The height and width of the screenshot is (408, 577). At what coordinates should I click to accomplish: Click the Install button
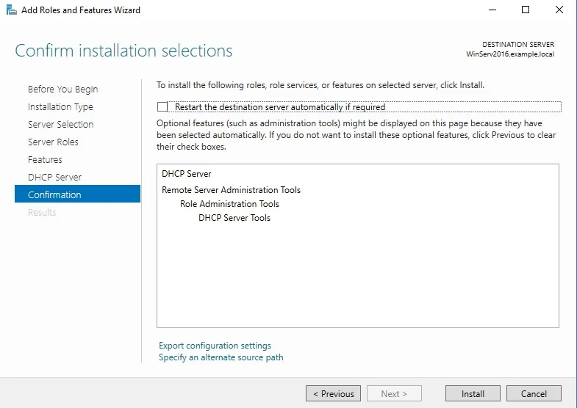(473, 394)
